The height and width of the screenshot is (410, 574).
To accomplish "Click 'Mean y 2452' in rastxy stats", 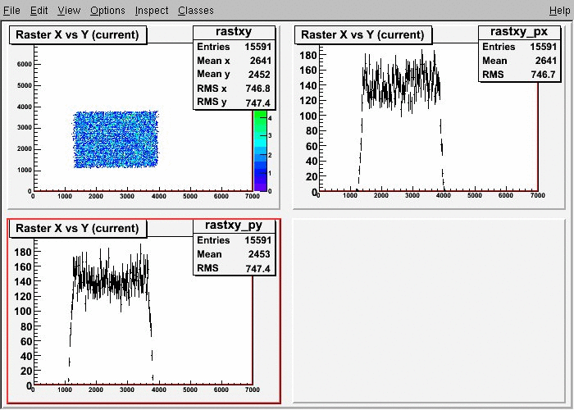I will 234,75.
